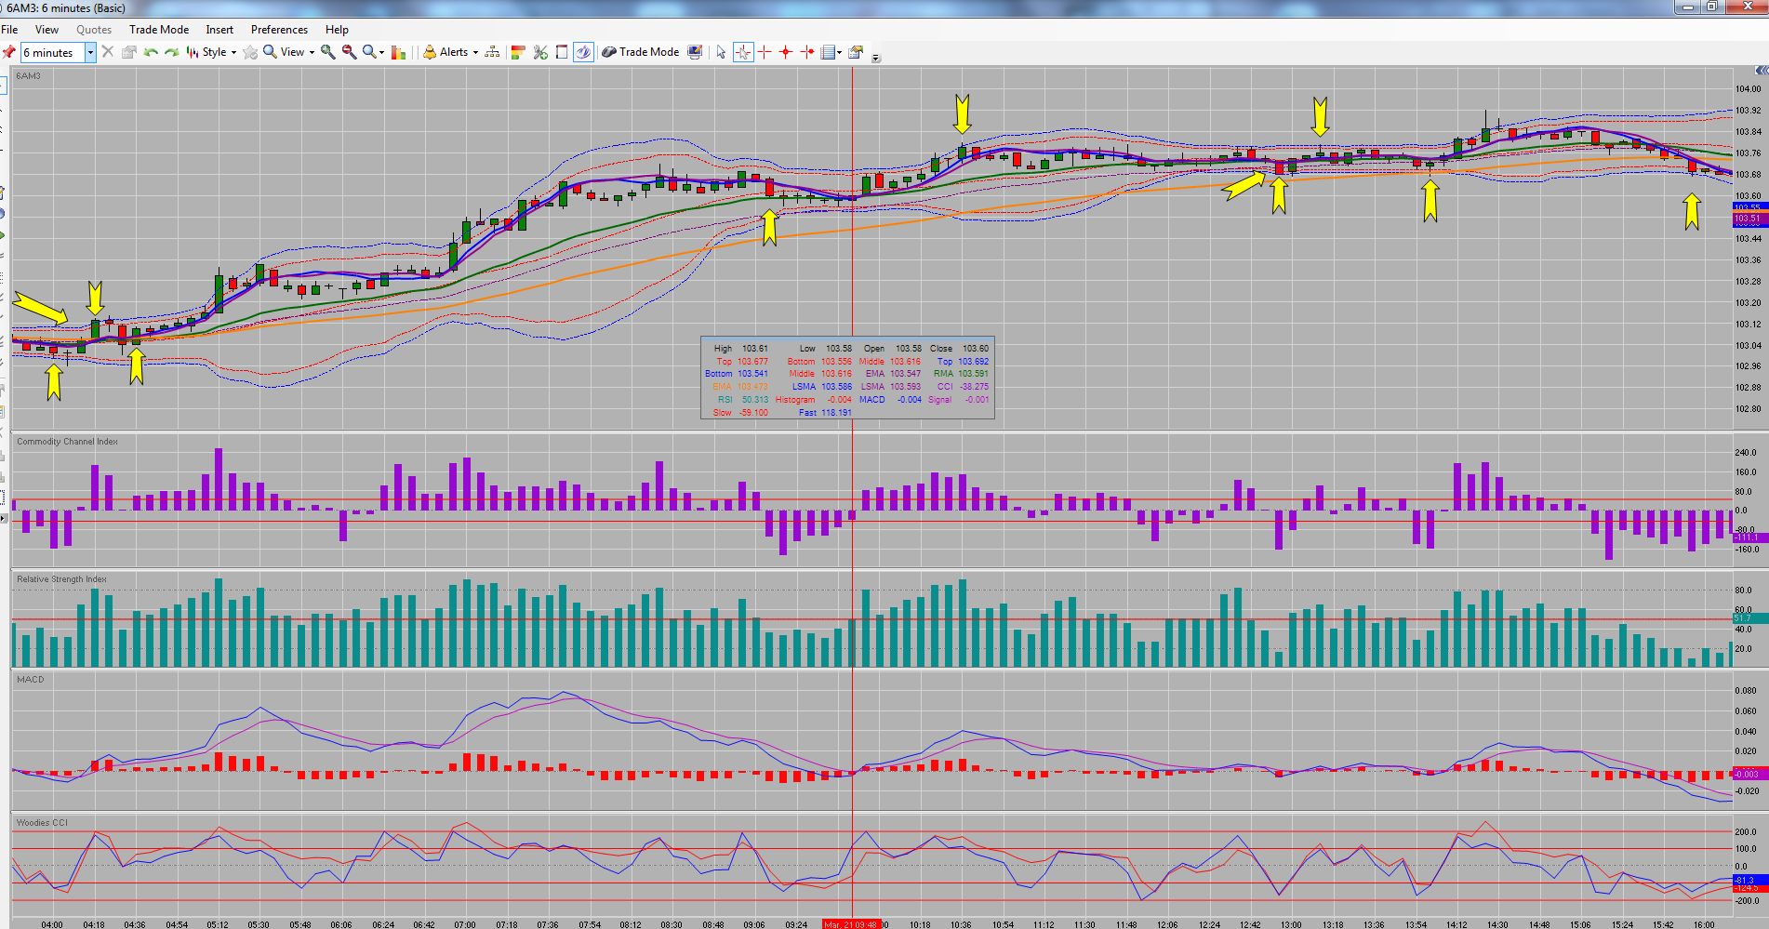This screenshot has width=1769, height=929.
Task: Click the 'MACD' panel label
Action: pyautogui.click(x=31, y=680)
